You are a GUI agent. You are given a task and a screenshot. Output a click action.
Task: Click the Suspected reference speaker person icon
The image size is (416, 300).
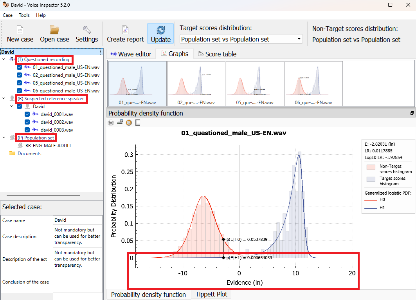[x=12, y=98]
